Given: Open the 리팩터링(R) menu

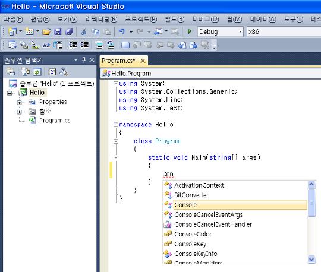Looking at the screenshot, I should coord(101,19).
